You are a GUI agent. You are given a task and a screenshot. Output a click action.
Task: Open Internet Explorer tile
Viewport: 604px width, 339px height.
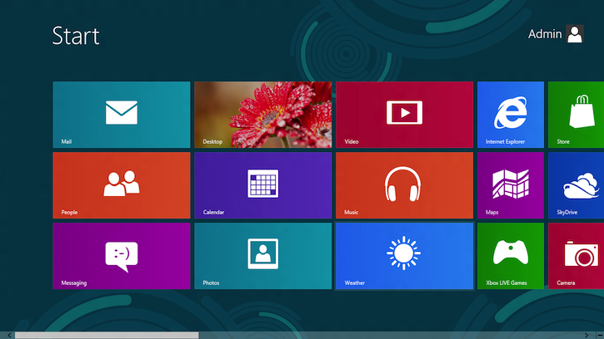click(510, 115)
